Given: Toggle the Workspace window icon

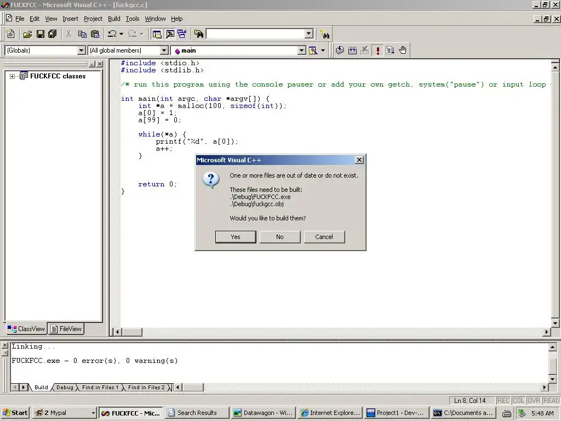Looking at the screenshot, I should (x=157, y=34).
